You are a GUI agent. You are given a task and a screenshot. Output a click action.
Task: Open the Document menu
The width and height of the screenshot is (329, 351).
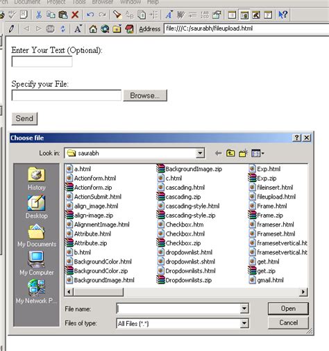pos(27,2)
